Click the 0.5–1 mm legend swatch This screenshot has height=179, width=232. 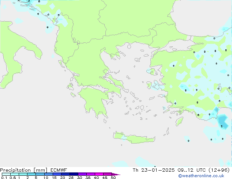coord(15,174)
